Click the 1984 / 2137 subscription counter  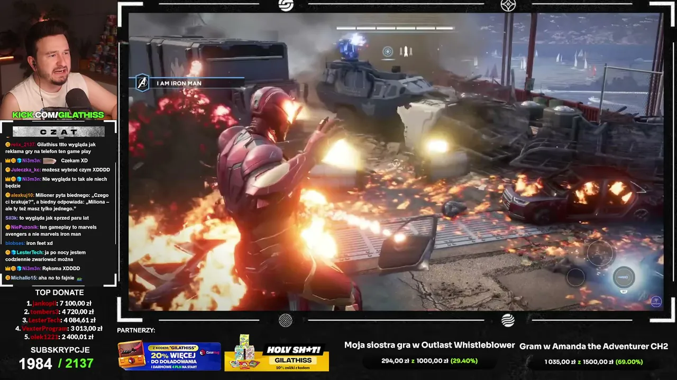pyautogui.click(x=56, y=364)
